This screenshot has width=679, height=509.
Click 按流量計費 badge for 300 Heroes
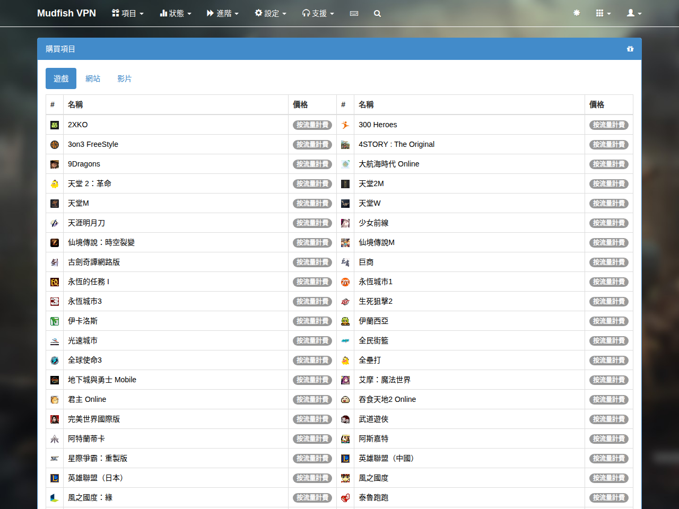point(609,125)
